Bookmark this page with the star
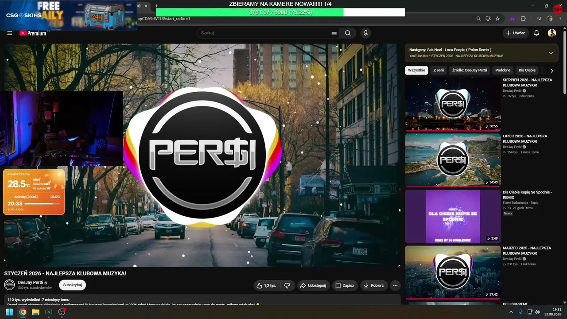Screen dimensions: 567x319 [x=497, y=19]
